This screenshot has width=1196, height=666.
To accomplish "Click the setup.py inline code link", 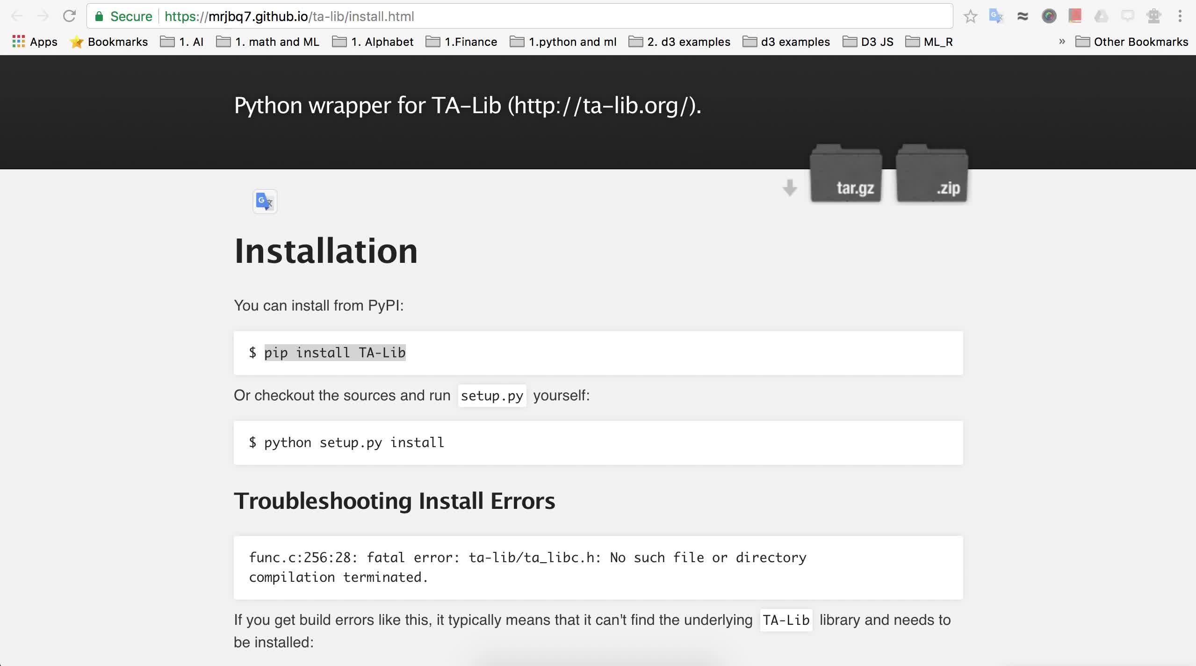I will click(492, 395).
